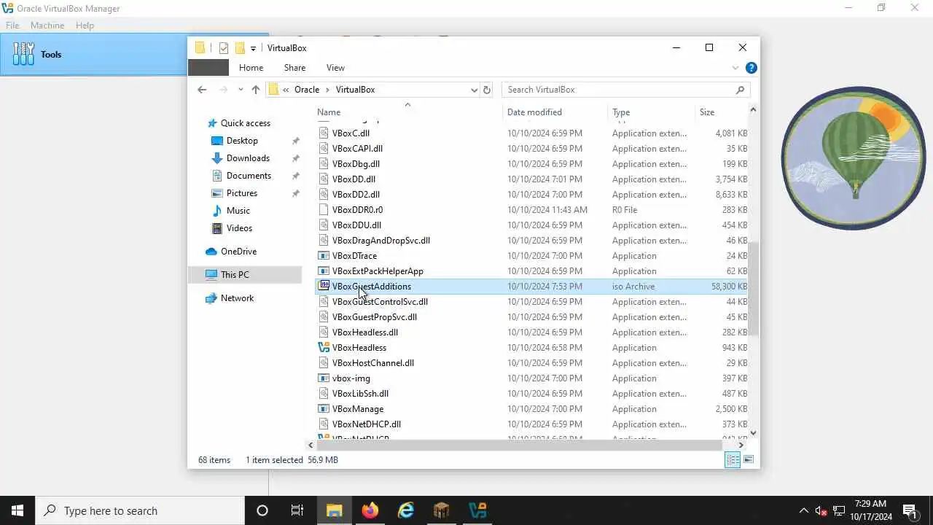Click the search magnifier icon
Screen dimensions: 933x525
[740, 90]
